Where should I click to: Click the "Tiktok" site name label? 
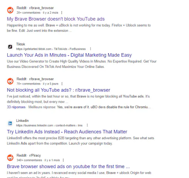point(21,44)
